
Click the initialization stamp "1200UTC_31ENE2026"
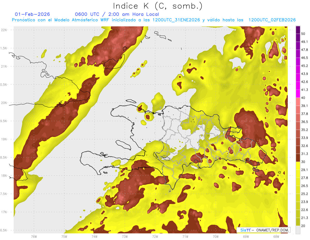coord(176,20)
